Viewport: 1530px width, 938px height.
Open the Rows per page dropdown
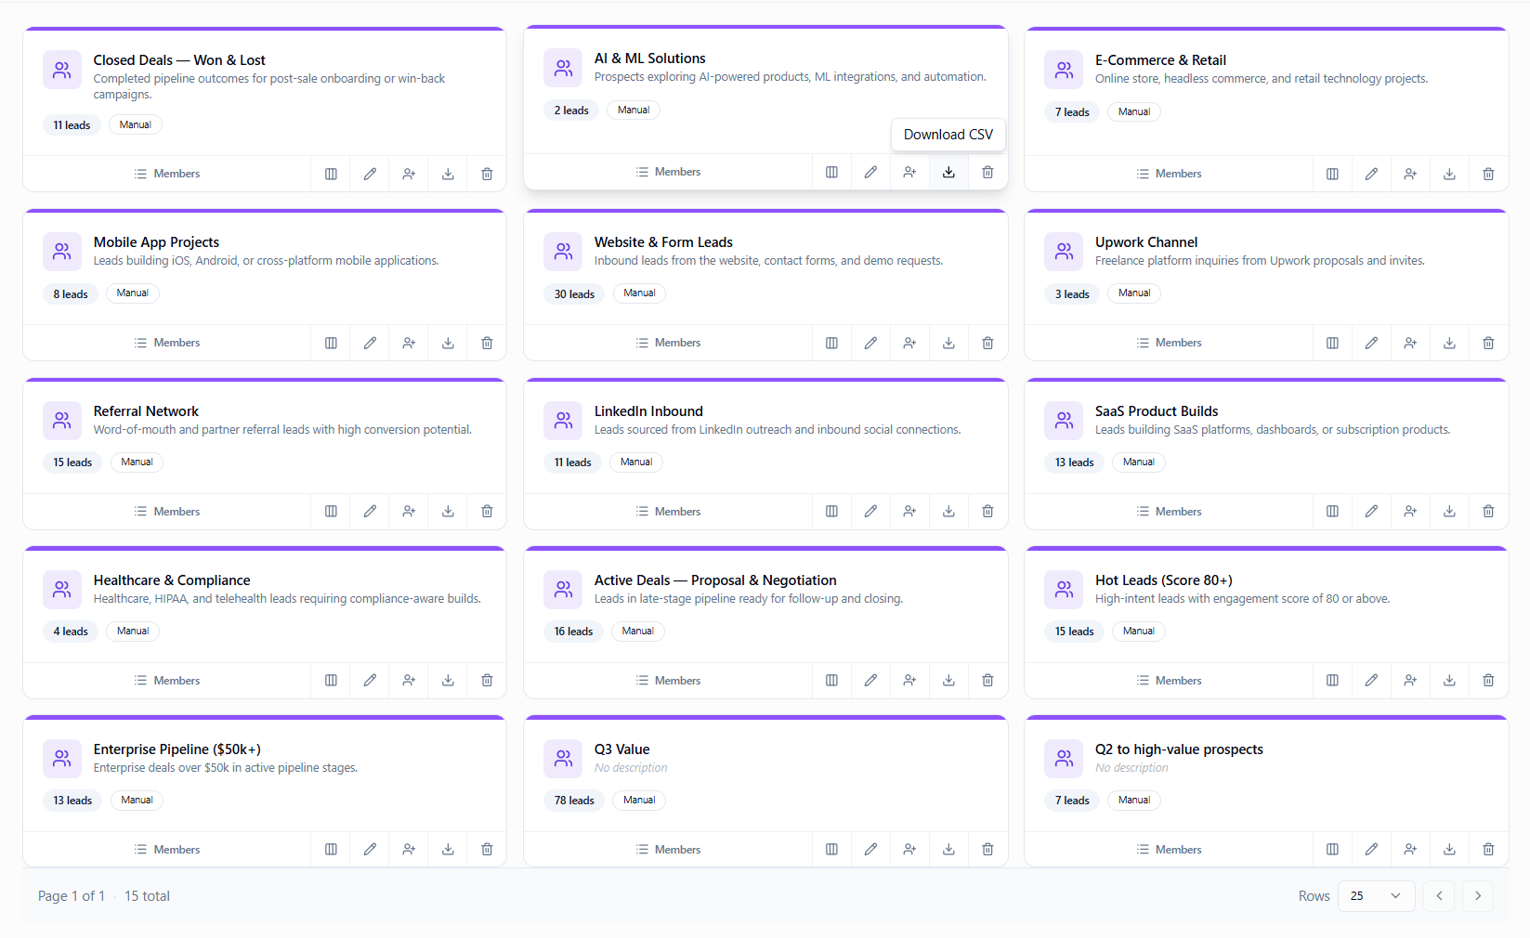tap(1376, 896)
